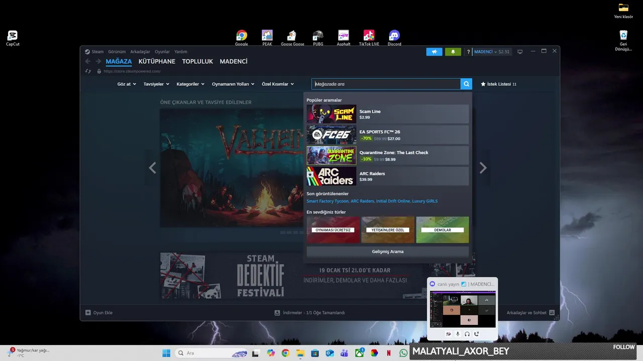643x361 pixels.
Task: Open the Yeni klasör desktop folder
Action: click(x=623, y=11)
